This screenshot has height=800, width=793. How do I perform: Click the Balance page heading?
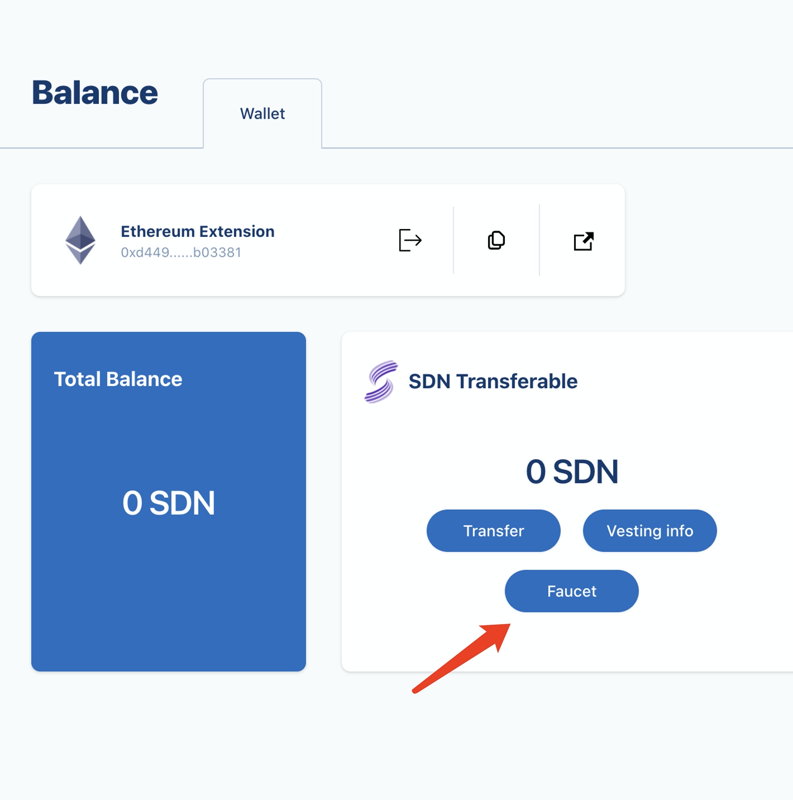coord(95,93)
